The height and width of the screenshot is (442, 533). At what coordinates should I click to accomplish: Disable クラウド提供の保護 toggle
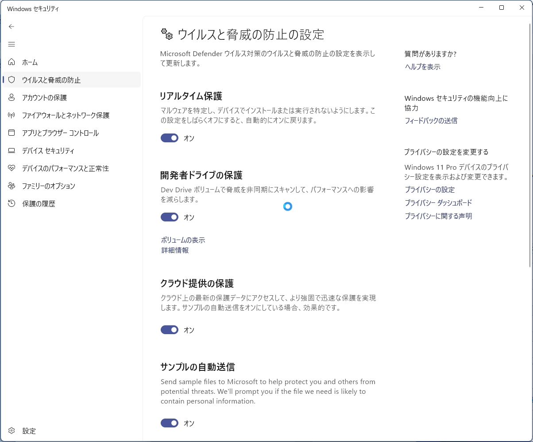pyautogui.click(x=170, y=330)
